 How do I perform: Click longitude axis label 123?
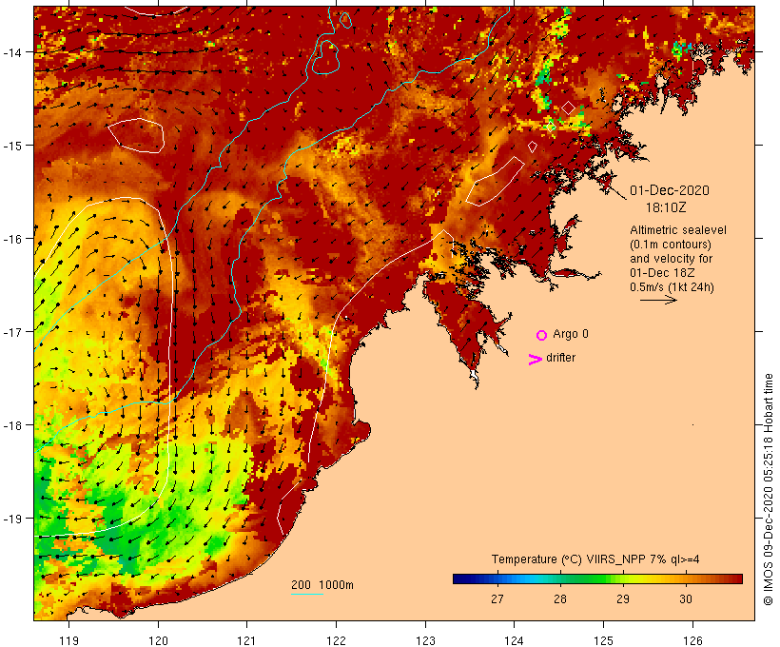click(x=425, y=640)
